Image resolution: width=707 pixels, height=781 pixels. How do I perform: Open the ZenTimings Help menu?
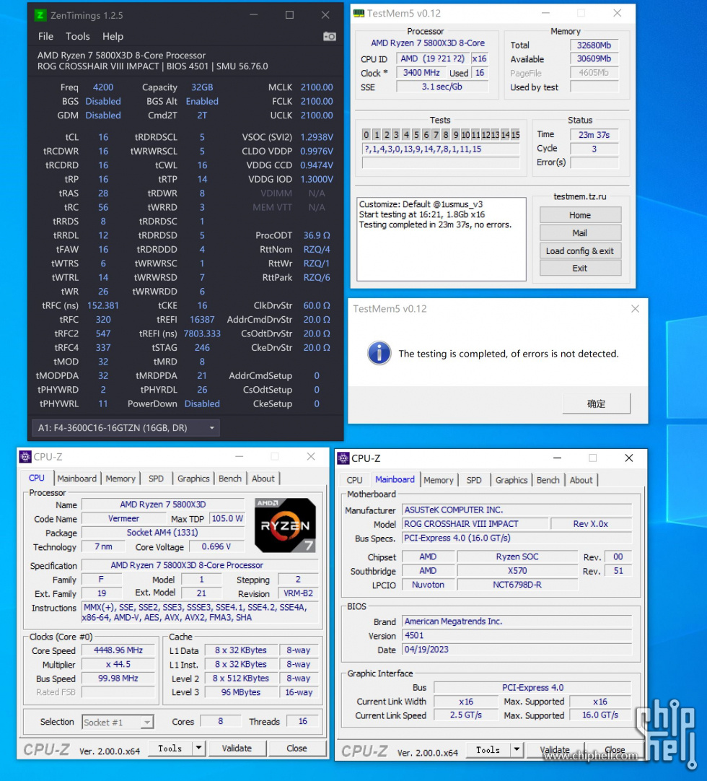pyautogui.click(x=113, y=36)
